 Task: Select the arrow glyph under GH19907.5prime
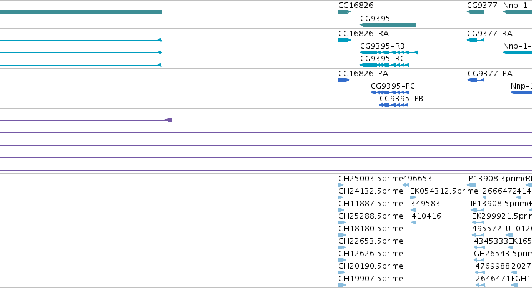(342, 285)
